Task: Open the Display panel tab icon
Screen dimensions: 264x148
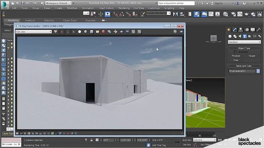Action: click(x=253, y=30)
